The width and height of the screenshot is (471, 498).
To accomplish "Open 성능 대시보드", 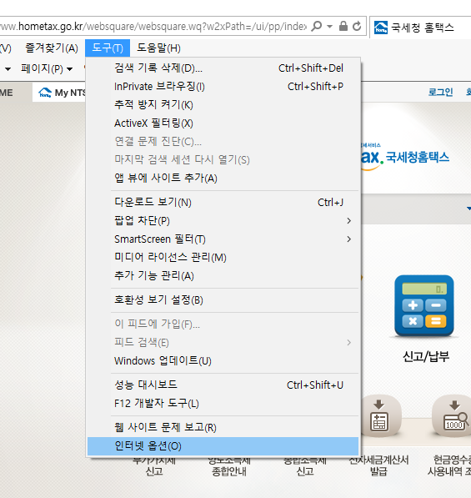I will [x=223, y=385].
